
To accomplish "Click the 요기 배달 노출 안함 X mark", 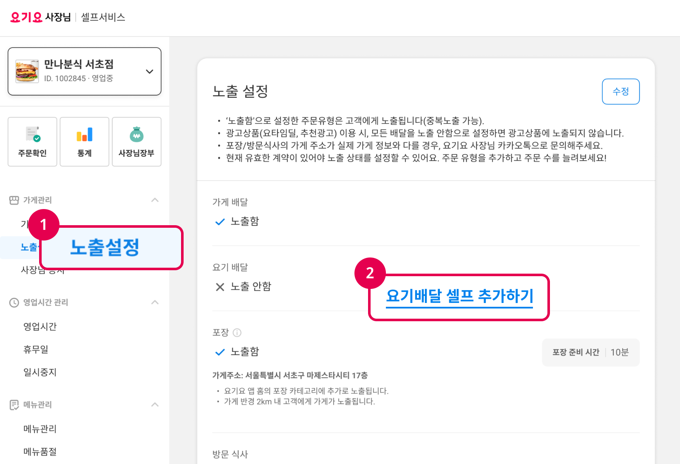I will [220, 287].
